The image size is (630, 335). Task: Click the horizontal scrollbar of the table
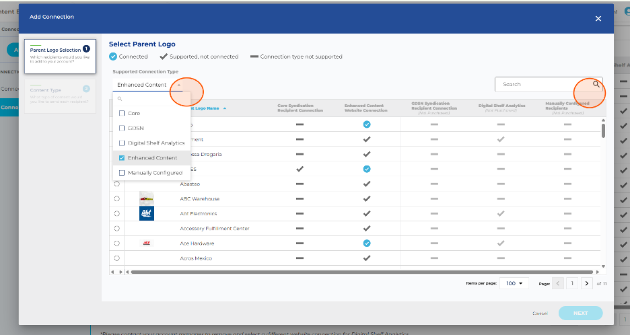(x=361, y=272)
